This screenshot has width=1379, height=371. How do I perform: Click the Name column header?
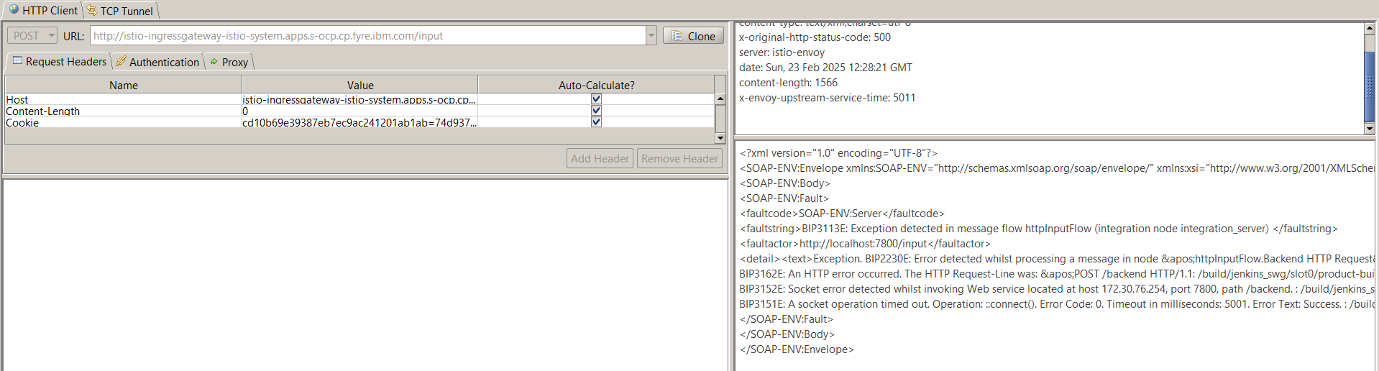pos(123,85)
